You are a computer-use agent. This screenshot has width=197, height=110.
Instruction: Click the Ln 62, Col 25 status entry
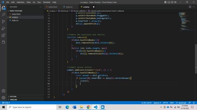click(147, 103)
